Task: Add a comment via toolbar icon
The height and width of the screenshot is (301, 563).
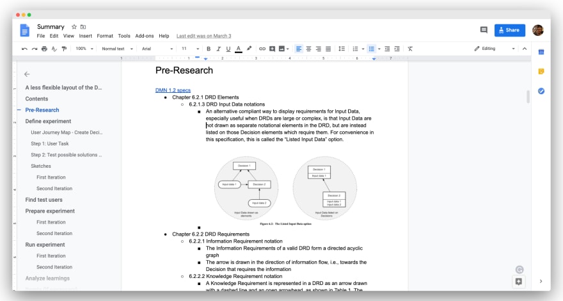Action: tap(272, 49)
